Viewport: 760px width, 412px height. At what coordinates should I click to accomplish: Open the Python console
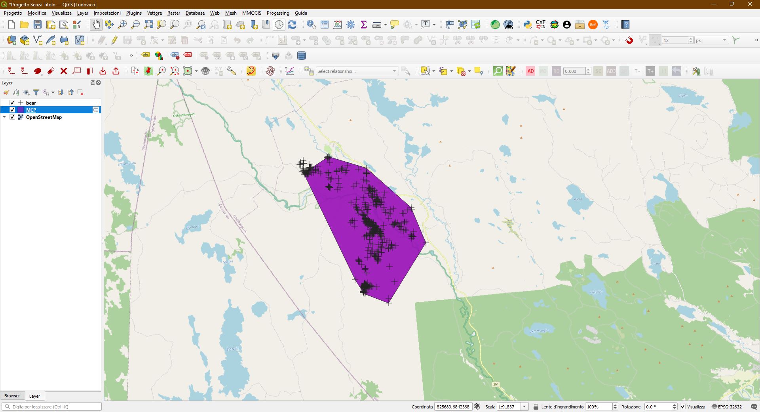coord(528,25)
